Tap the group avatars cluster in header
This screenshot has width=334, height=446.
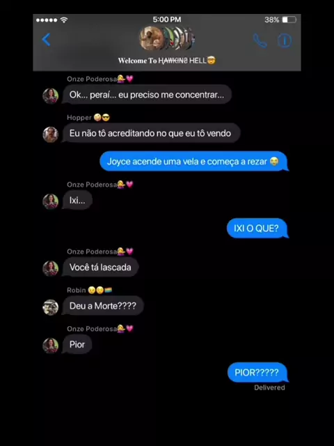167,38
